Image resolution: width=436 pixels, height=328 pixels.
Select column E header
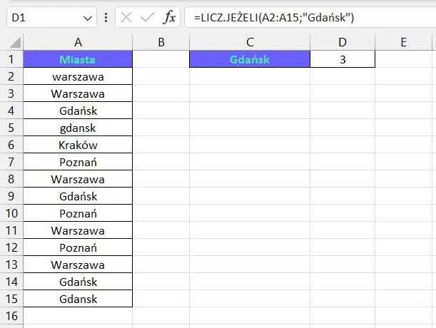point(404,42)
